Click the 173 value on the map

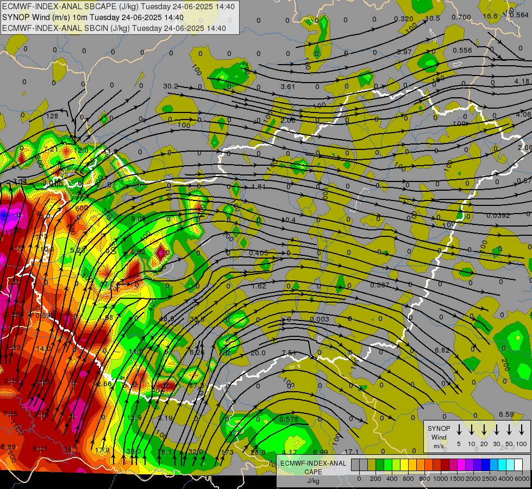pos(227,452)
